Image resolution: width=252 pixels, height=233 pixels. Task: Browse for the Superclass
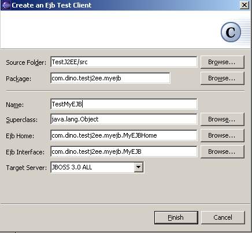tap(223, 119)
